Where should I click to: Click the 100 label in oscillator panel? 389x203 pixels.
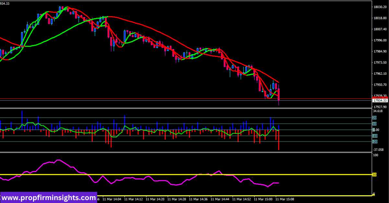click(x=376, y=155)
